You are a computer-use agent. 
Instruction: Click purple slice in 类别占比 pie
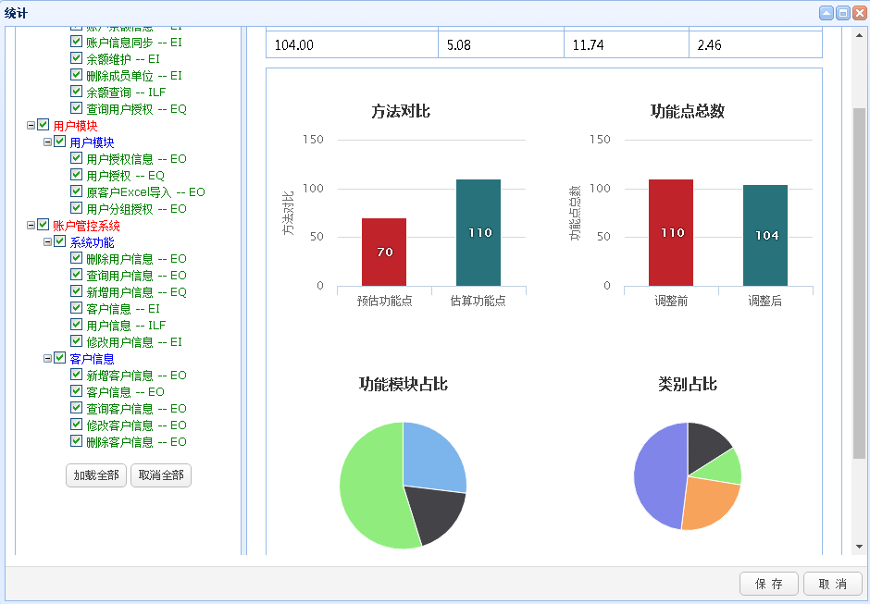pyautogui.click(x=659, y=477)
